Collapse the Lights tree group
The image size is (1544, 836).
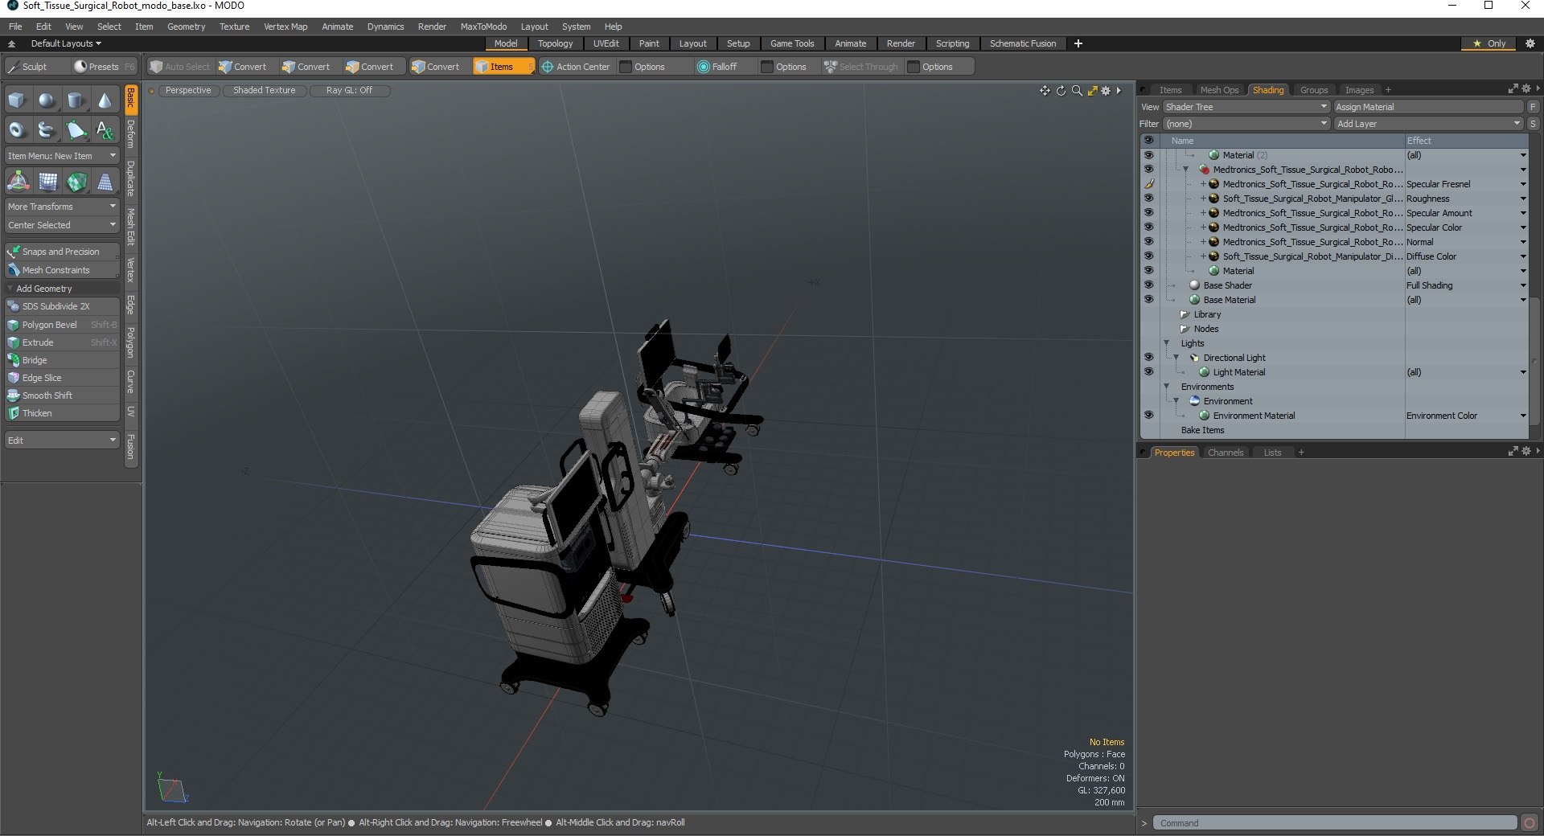[x=1167, y=343]
